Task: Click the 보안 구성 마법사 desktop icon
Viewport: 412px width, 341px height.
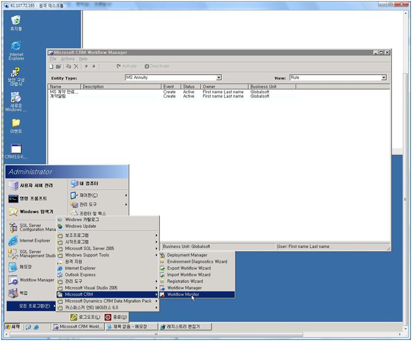Action: pyautogui.click(x=16, y=77)
